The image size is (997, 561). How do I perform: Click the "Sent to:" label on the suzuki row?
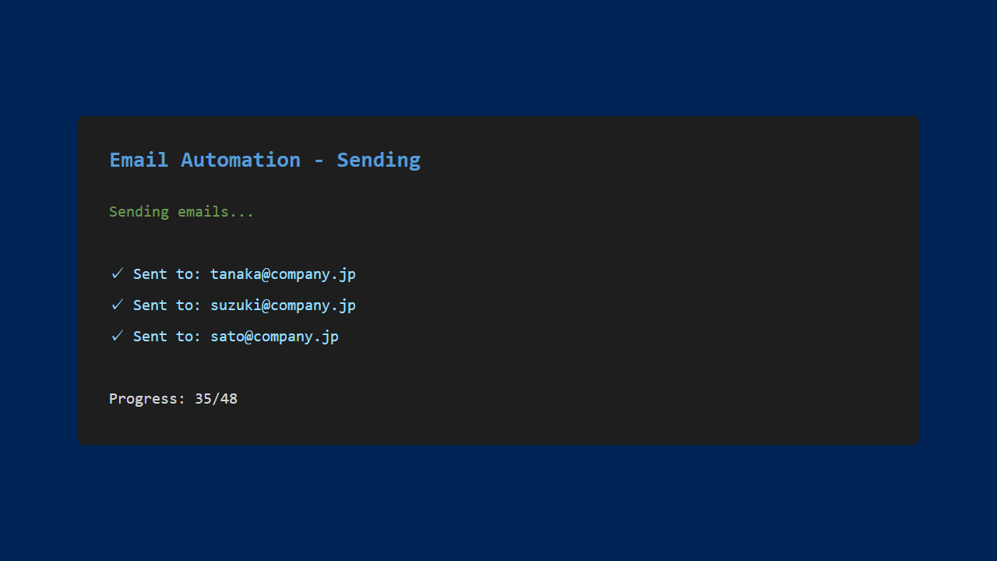[x=167, y=305]
